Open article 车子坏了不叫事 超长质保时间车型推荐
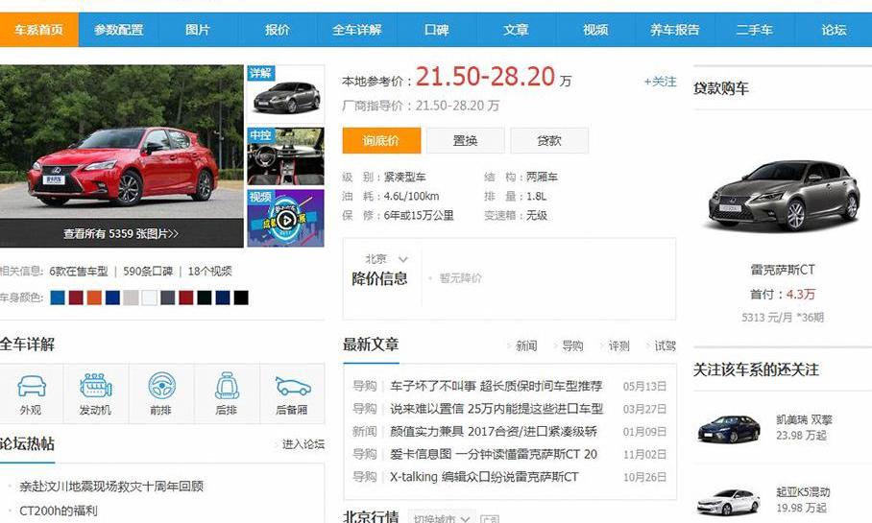The image size is (872, 523). point(497,387)
